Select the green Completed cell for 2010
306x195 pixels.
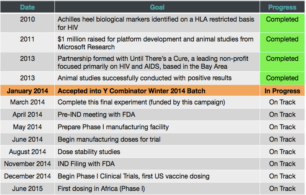(x=282, y=19)
